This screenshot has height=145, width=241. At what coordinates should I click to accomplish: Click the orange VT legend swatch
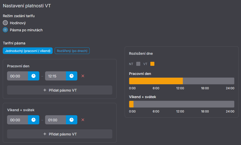pos(152,64)
